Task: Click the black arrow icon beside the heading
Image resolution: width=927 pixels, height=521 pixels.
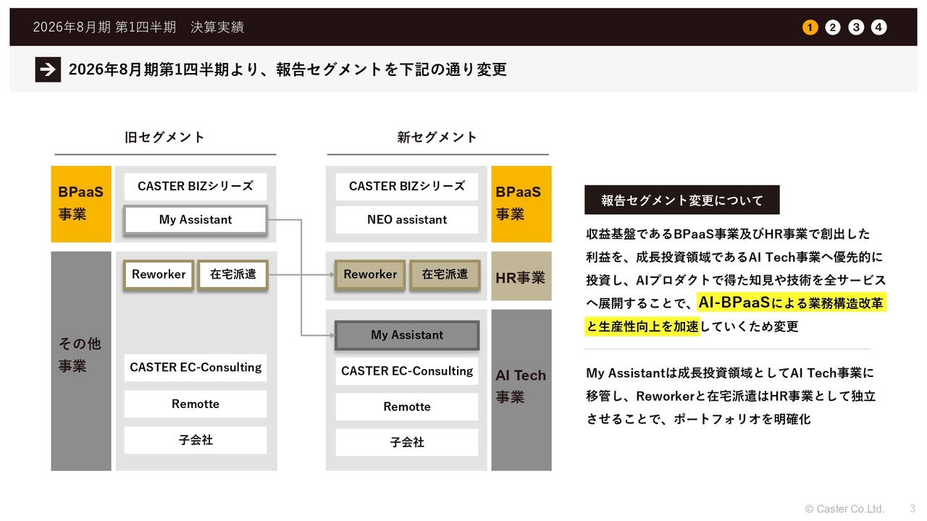Action: 48,70
